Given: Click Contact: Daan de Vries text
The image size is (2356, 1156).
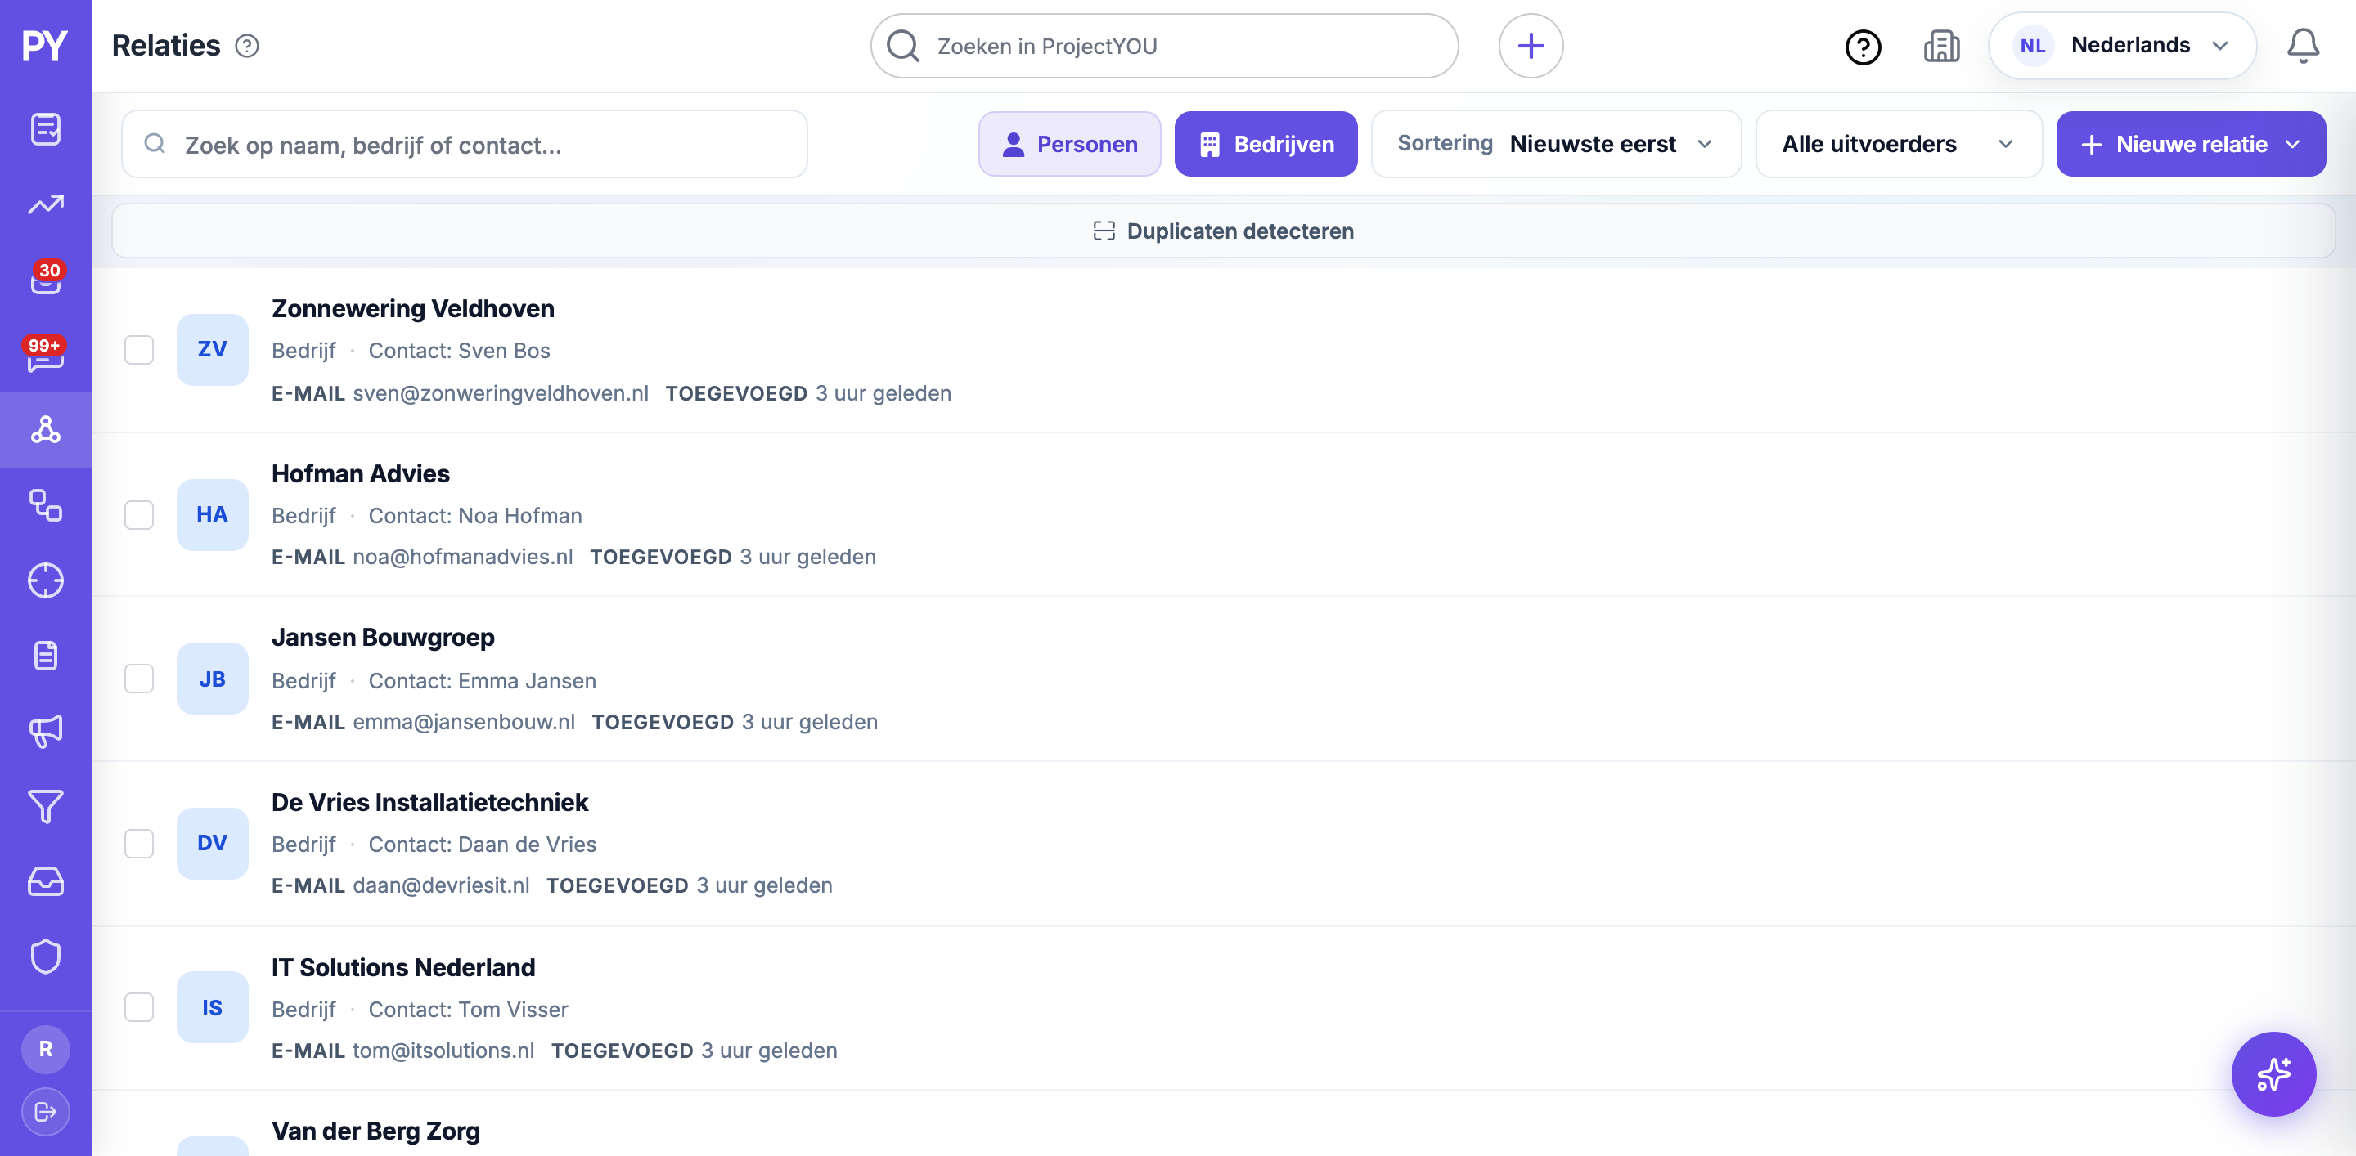Looking at the screenshot, I should (x=482, y=845).
